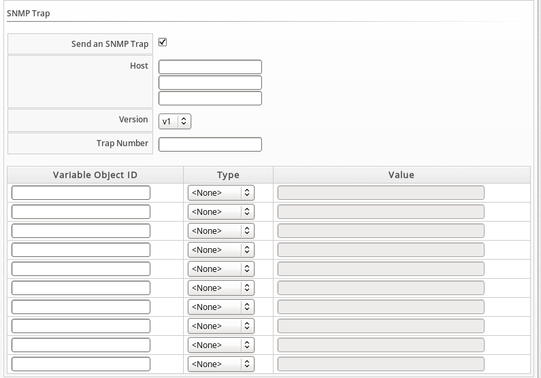The width and height of the screenshot is (541, 378).
Task: Uncheck the Send an SNMP Trap checkbox
Action: 163,43
